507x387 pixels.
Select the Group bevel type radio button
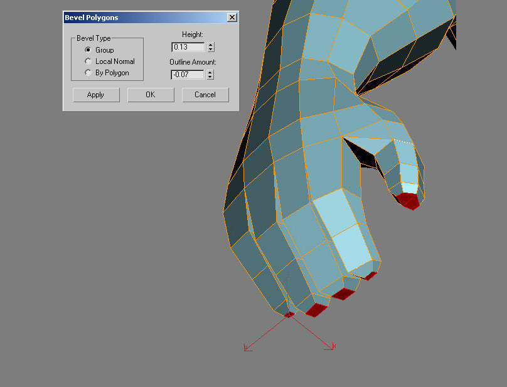point(88,50)
